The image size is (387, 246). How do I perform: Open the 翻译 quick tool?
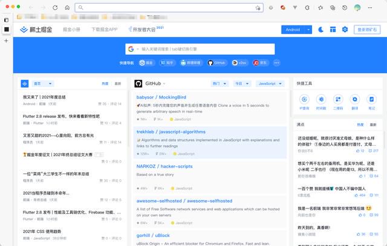click(355, 102)
